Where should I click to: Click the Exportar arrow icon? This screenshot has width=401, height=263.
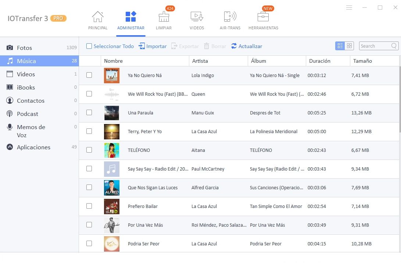pos(174,46)
